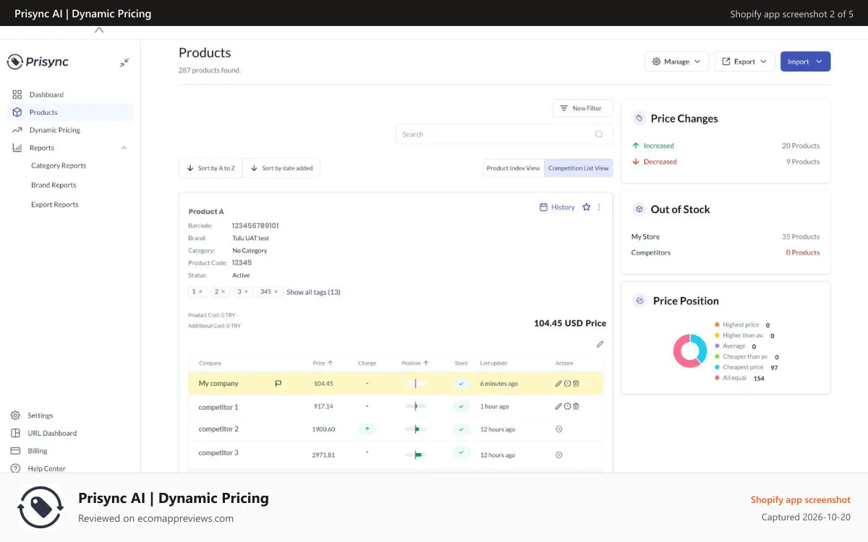Switch to Competition List View
This screenshot has width=868, height=542.
[579, 168]
